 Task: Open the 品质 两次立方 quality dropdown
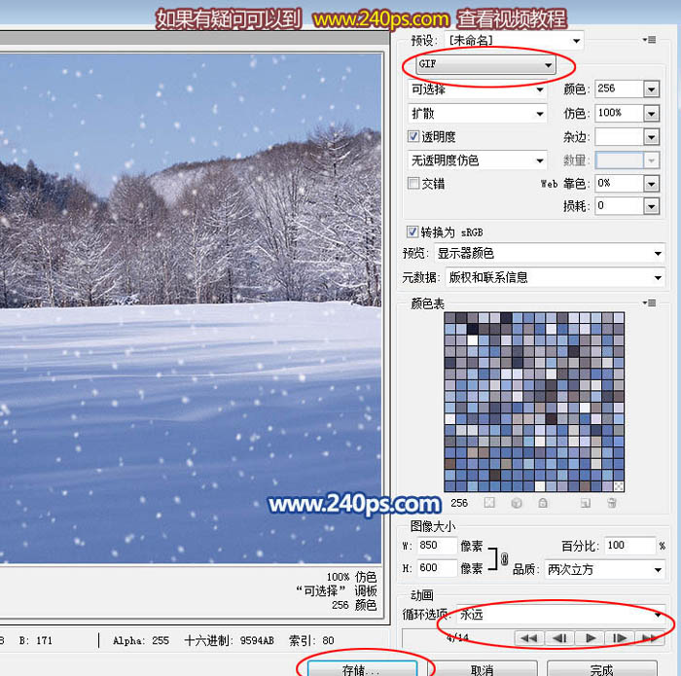point(604,569)
